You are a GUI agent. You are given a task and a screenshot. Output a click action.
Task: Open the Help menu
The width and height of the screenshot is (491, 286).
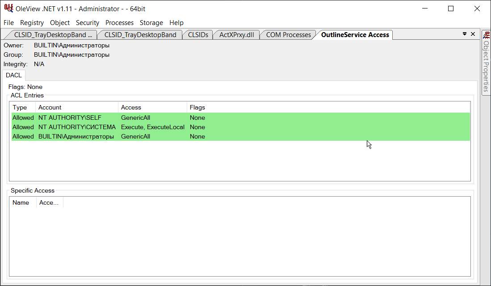tap(176, 22)
